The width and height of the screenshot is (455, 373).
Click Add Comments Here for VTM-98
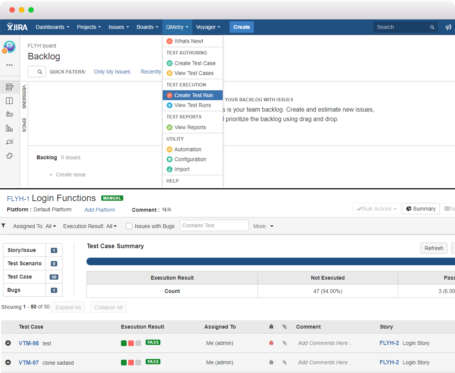click(325, 343)
